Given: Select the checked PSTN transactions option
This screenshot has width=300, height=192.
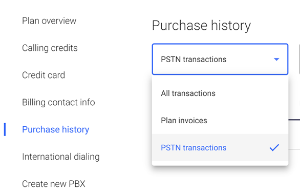Looking at the screenshot, I should coord(220,148).
